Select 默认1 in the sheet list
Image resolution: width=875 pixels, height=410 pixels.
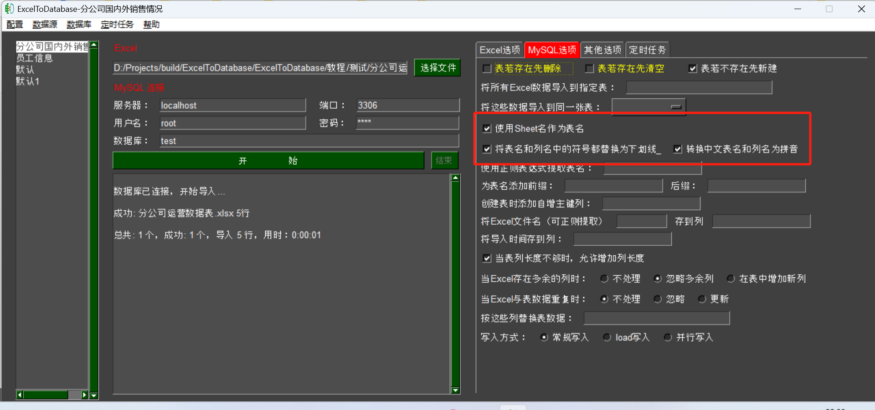28,81
